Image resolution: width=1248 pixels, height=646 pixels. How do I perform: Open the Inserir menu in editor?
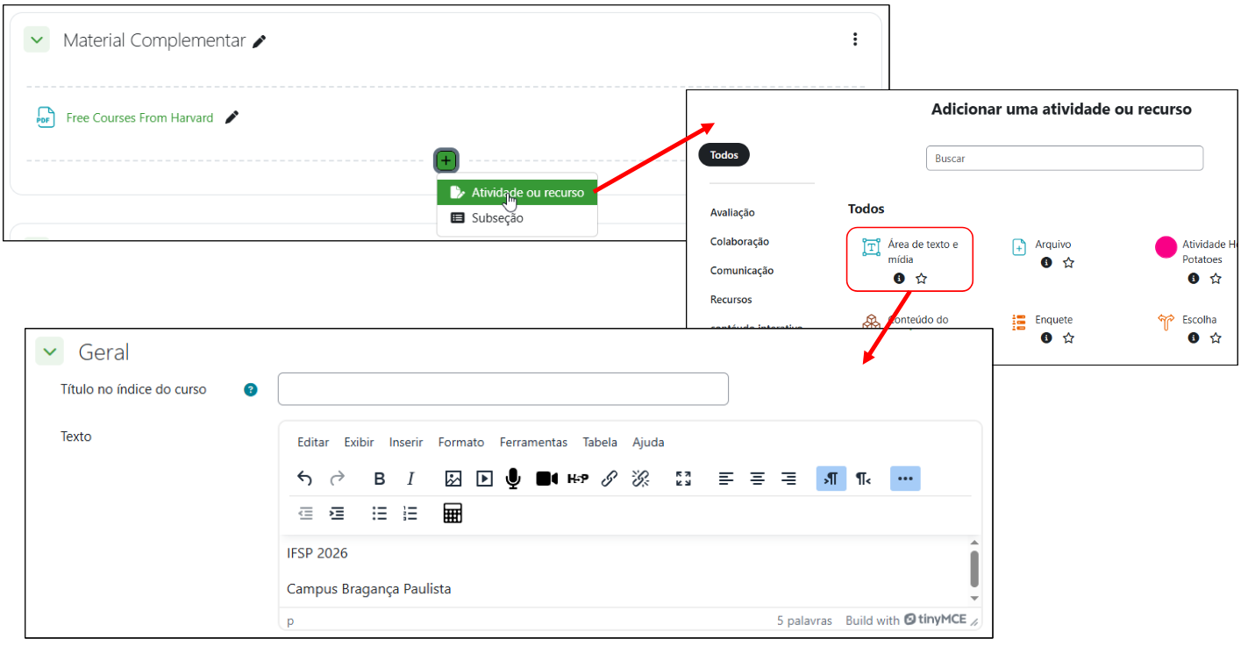click(x=406, y=443)
